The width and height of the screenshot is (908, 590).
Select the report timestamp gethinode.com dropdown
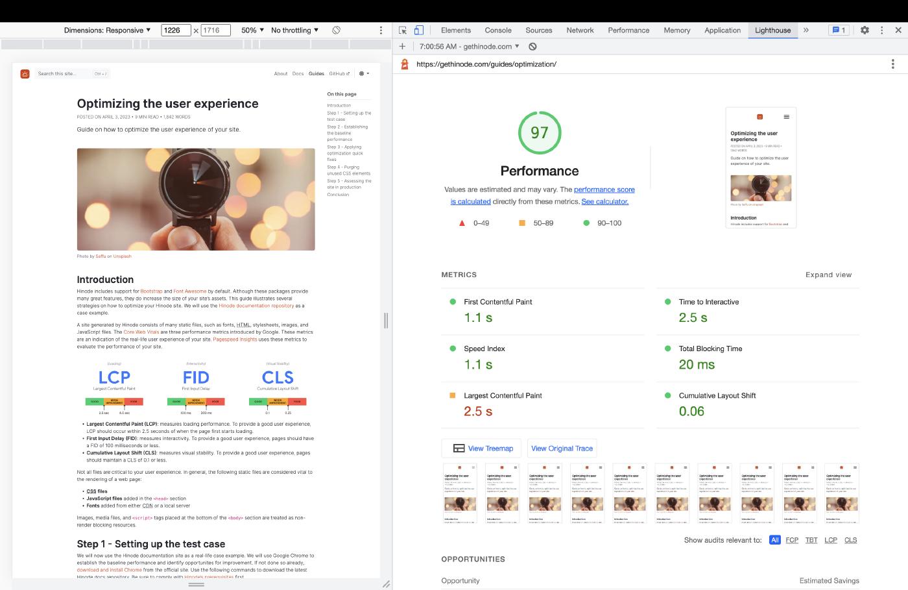(469, 47)
